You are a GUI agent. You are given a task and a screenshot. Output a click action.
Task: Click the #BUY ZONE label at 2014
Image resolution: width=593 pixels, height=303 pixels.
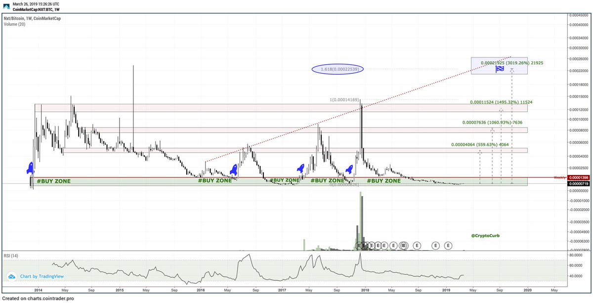click(x=53, y=181)
